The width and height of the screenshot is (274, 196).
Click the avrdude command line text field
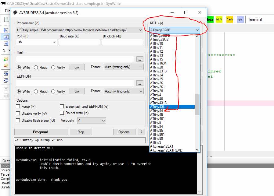pos(80,140)
